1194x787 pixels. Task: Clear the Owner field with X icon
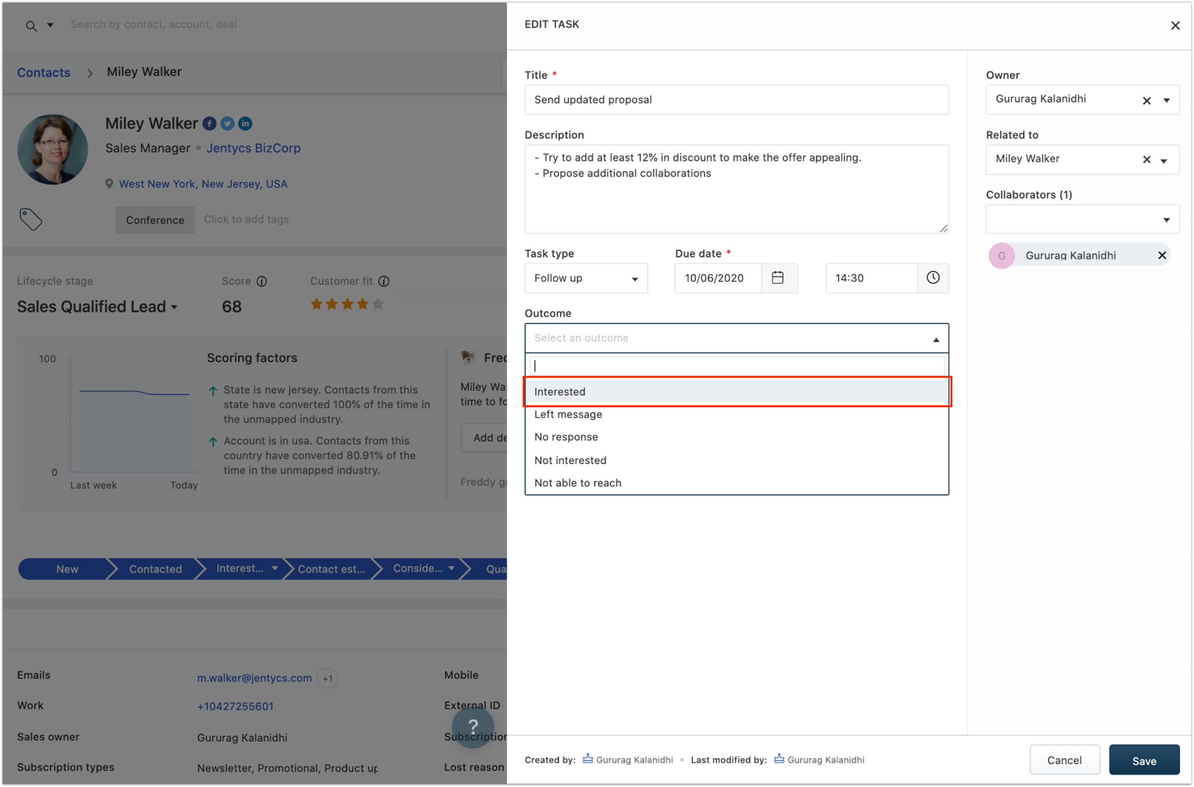1146,100
